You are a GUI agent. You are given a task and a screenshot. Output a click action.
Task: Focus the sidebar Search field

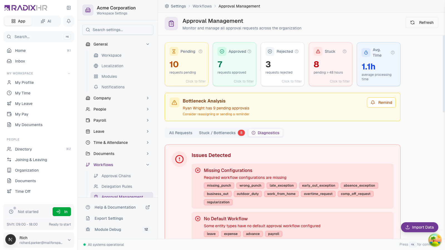(x=39, y=37)
